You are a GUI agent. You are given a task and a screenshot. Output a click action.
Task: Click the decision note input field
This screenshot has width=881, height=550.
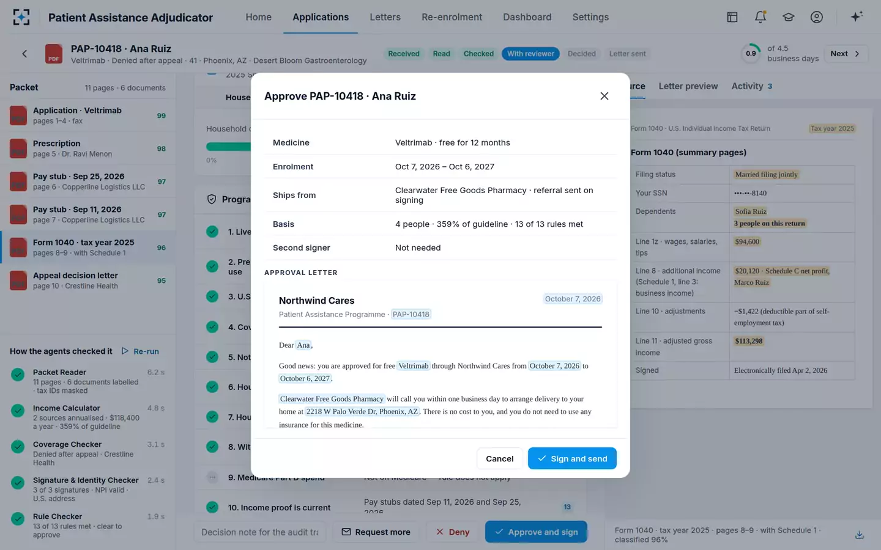click(x=260, y=532)
